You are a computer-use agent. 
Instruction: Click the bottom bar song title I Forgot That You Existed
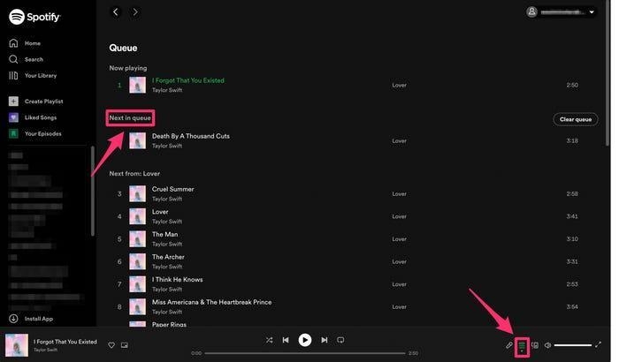pyautogui.click(x=65, y=342)
